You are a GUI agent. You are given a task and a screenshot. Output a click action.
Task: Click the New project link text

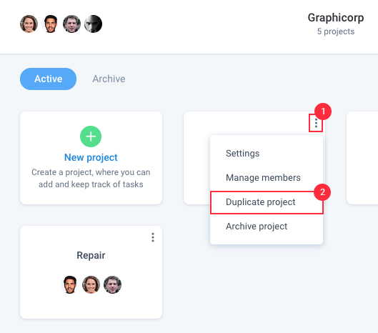pyautogui.click(x=91, y=157)
